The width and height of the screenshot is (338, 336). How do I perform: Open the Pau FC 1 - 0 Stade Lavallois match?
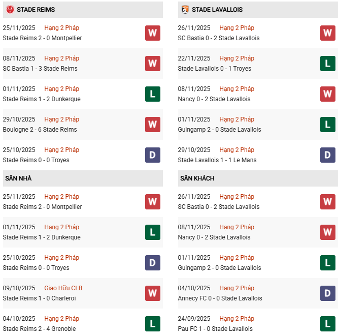[x=215, y=329]
